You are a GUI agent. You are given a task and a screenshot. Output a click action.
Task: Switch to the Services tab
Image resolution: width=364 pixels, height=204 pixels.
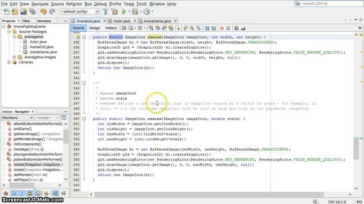pos(44,21)
